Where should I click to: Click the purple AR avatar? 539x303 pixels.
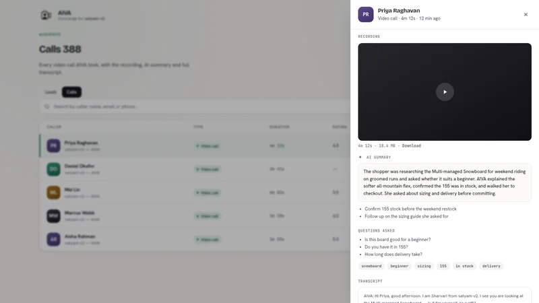(53, 239)
